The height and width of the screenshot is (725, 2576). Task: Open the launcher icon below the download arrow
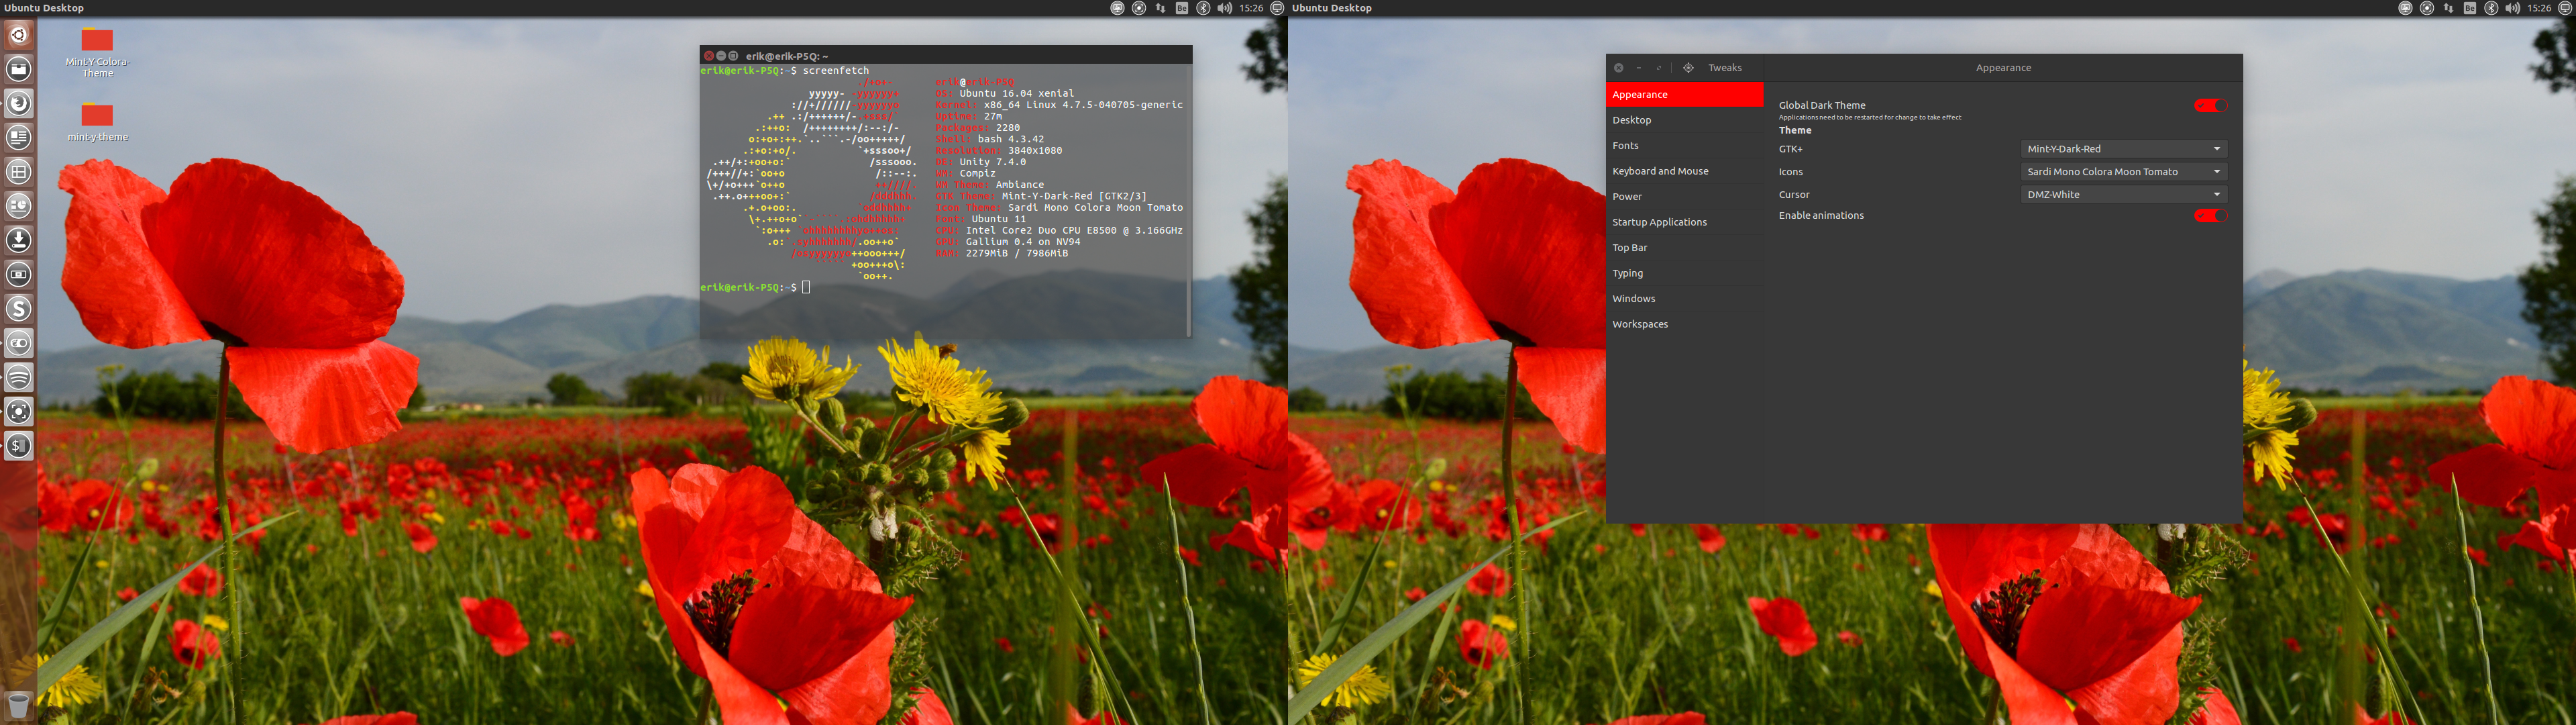pos(18,275)
